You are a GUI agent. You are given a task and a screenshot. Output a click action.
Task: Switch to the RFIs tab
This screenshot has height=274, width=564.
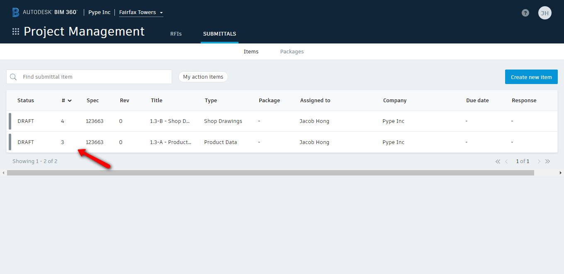tap(176, 34)
